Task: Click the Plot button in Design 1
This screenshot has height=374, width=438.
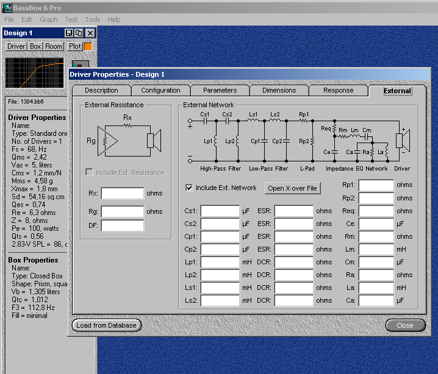Action: [75, 46]
